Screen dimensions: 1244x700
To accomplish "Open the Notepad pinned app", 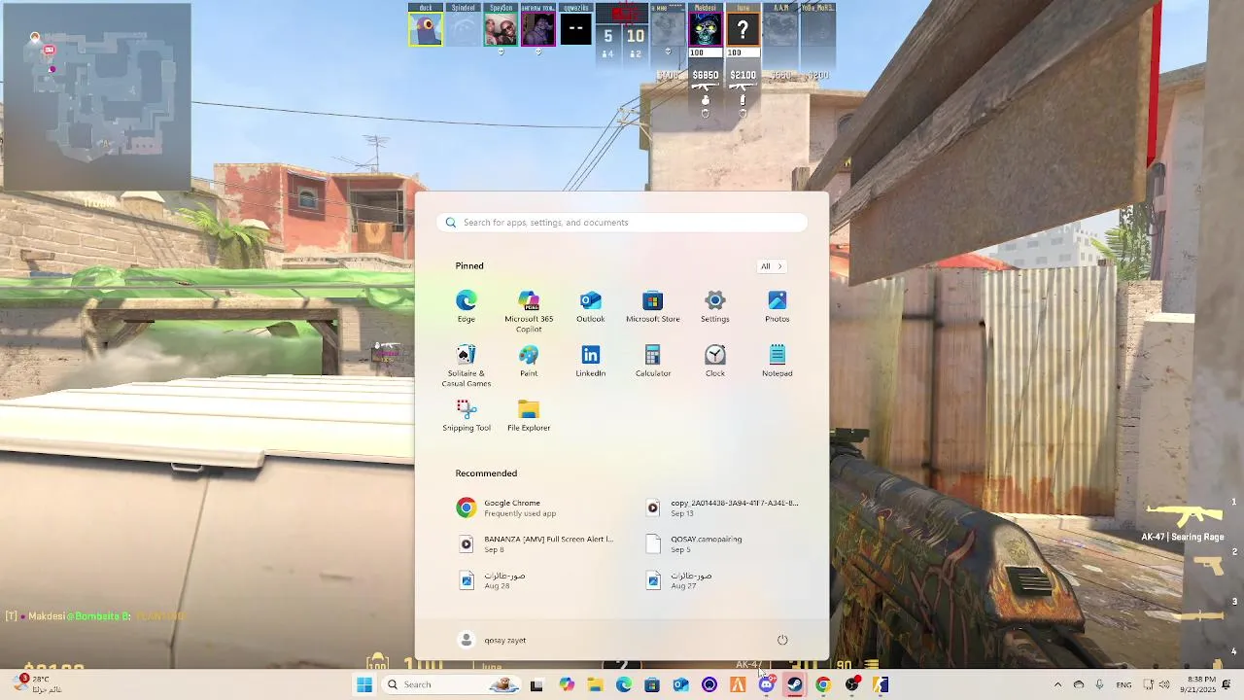I will (777, 361).
